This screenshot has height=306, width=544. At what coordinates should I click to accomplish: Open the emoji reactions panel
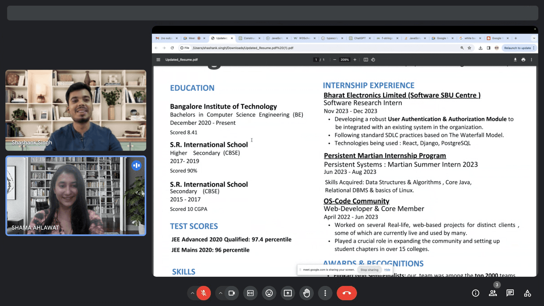[269, 293]
